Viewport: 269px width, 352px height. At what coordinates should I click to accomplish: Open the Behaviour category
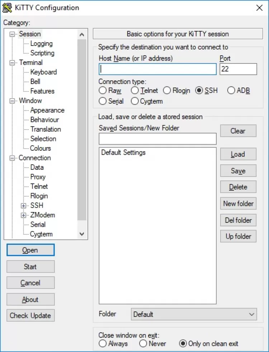[x=44, y=119]
